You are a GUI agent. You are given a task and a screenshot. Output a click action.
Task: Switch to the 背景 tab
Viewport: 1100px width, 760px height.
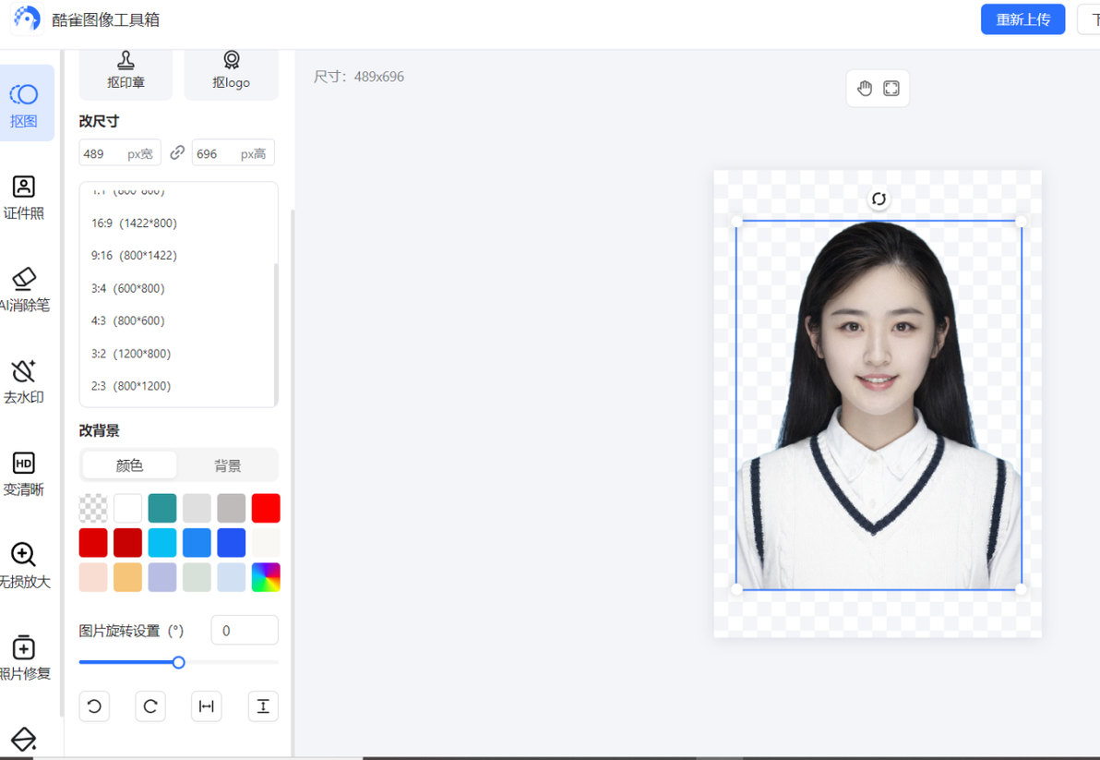click(x=227, y=465)
